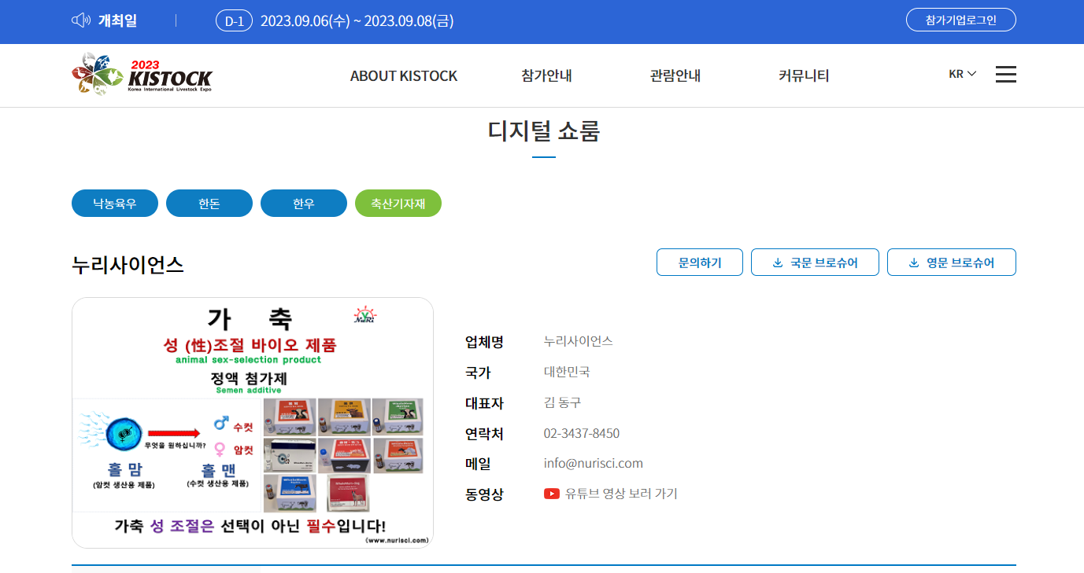Open the hamburger menu icon
This screenshot has width=1084, height=573.
point(1006,75)
